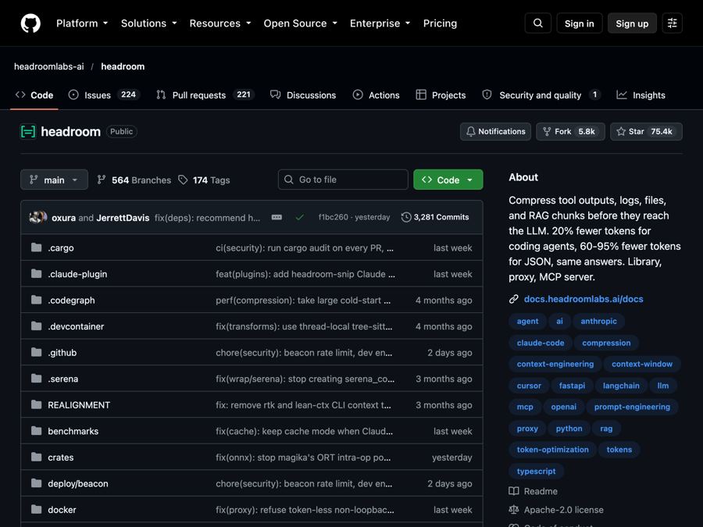Select the context-engineering topic tag
Image resolution: width=703 pixels, height=527 pixels.
555,364
